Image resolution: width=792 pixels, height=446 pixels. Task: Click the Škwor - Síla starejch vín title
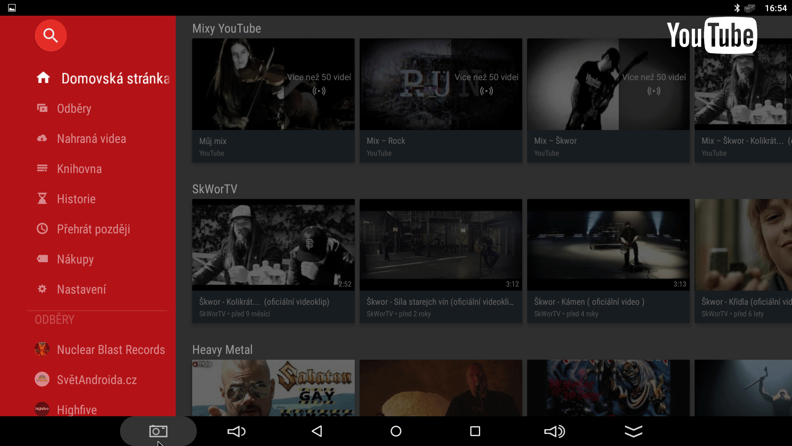(440, 302)
